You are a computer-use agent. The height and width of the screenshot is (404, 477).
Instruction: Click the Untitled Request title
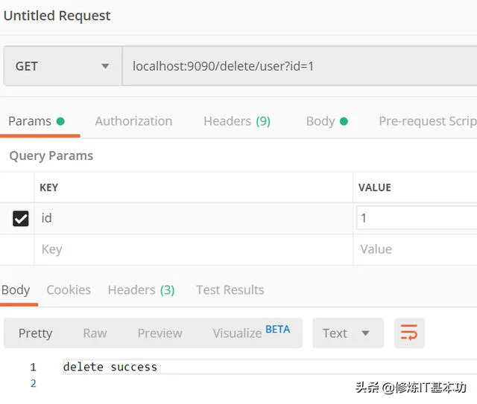coord(57,16)
